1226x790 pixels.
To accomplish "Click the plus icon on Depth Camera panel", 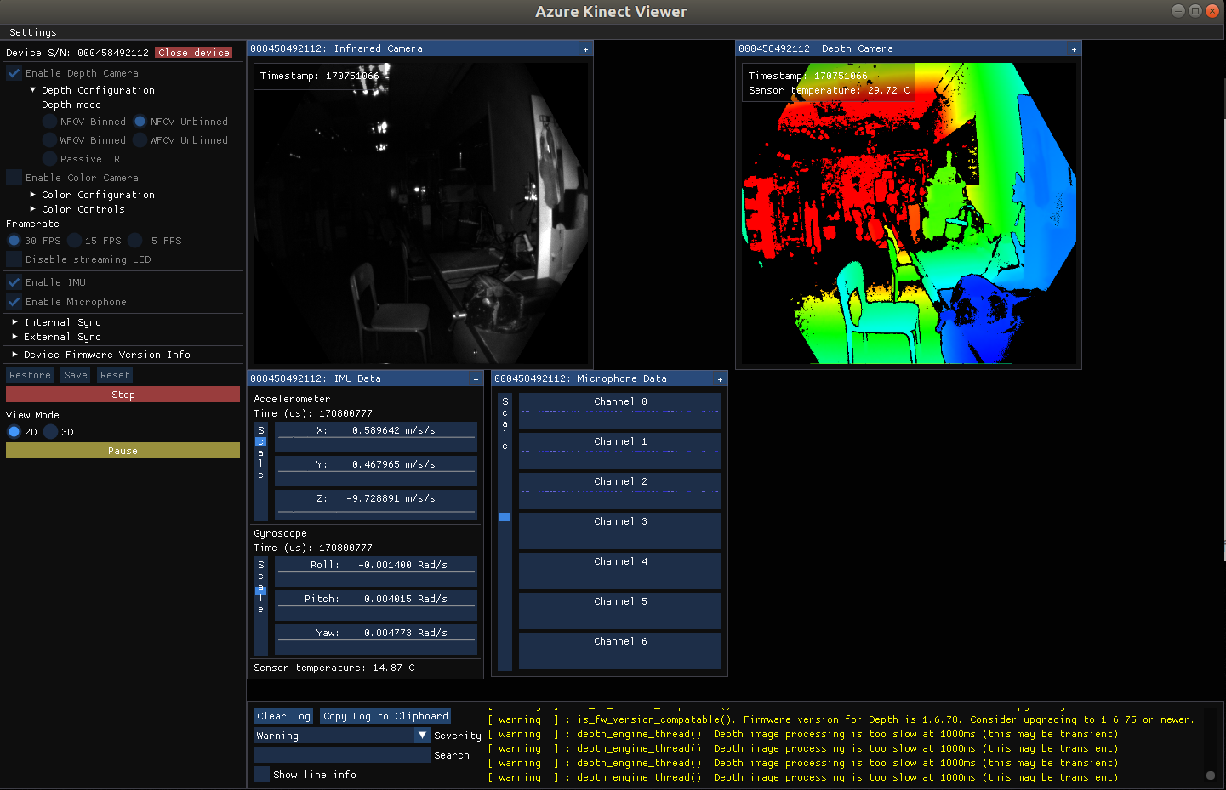I will point(1074,49).
